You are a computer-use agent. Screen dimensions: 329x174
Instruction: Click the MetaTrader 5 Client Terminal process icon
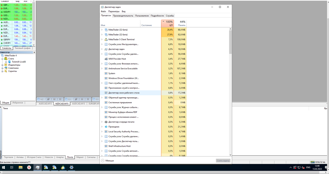(106, 39)
